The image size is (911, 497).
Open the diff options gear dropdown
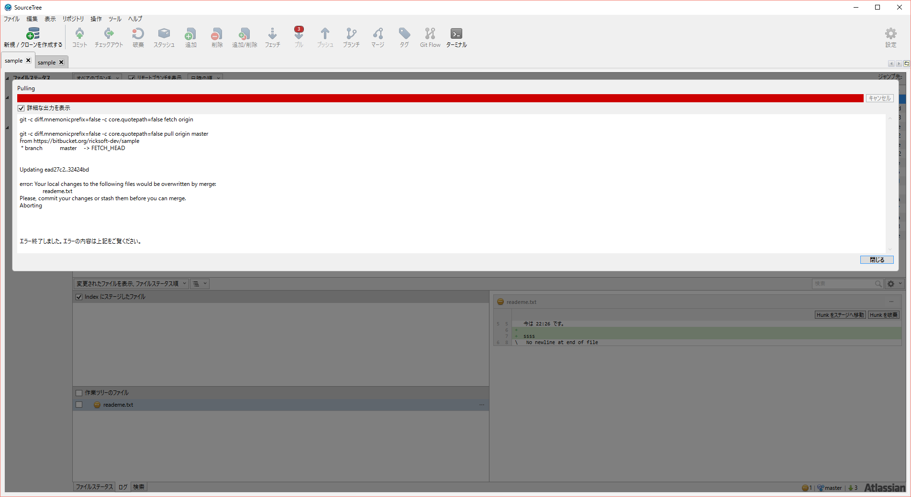894,284
